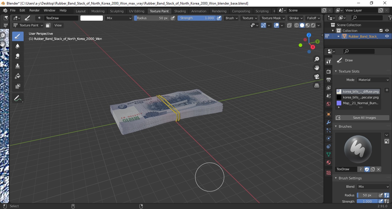This screenshot has height=209, width=392.
Task: Select the Fill bucket tool
Action: (18, 76)
